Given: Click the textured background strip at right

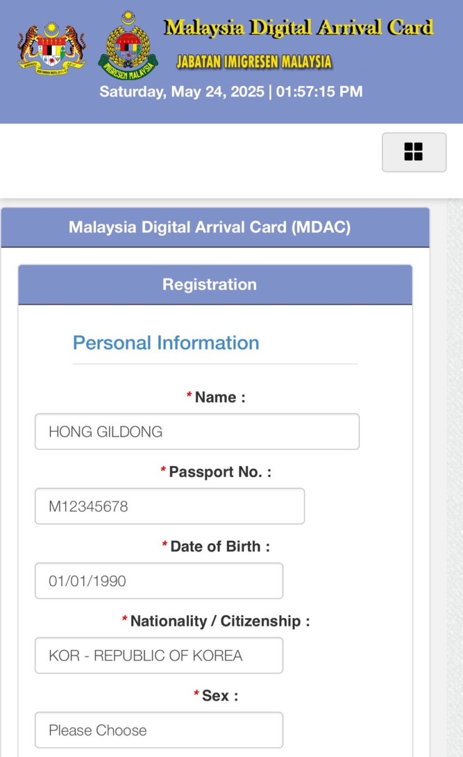Looking at the screenshot, I should (x=455, y=474).
